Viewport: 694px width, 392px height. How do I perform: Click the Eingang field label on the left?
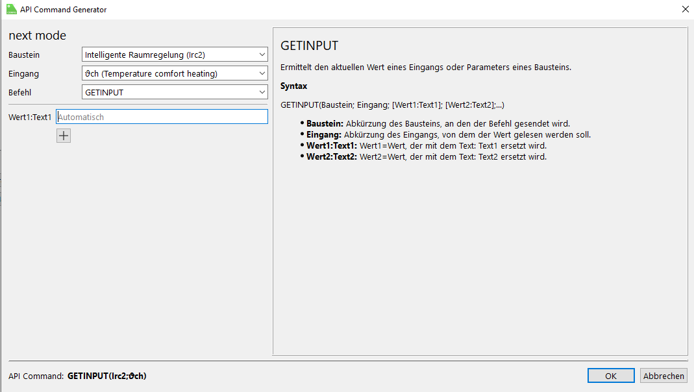click(23, 74)
